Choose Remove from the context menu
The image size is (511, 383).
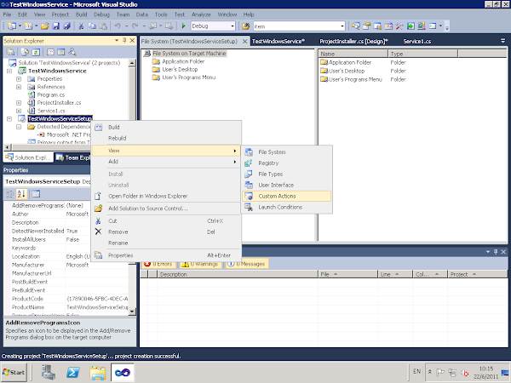coord(167,232)
